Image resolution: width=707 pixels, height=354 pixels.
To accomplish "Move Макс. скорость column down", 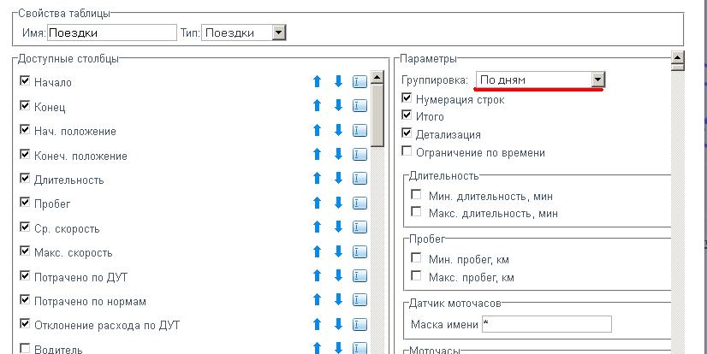I will click(x=338, y=251).
